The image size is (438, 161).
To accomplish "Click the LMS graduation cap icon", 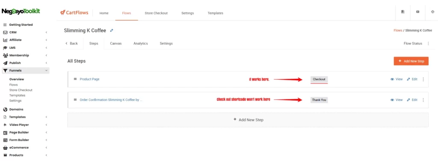I will [5, 48].
